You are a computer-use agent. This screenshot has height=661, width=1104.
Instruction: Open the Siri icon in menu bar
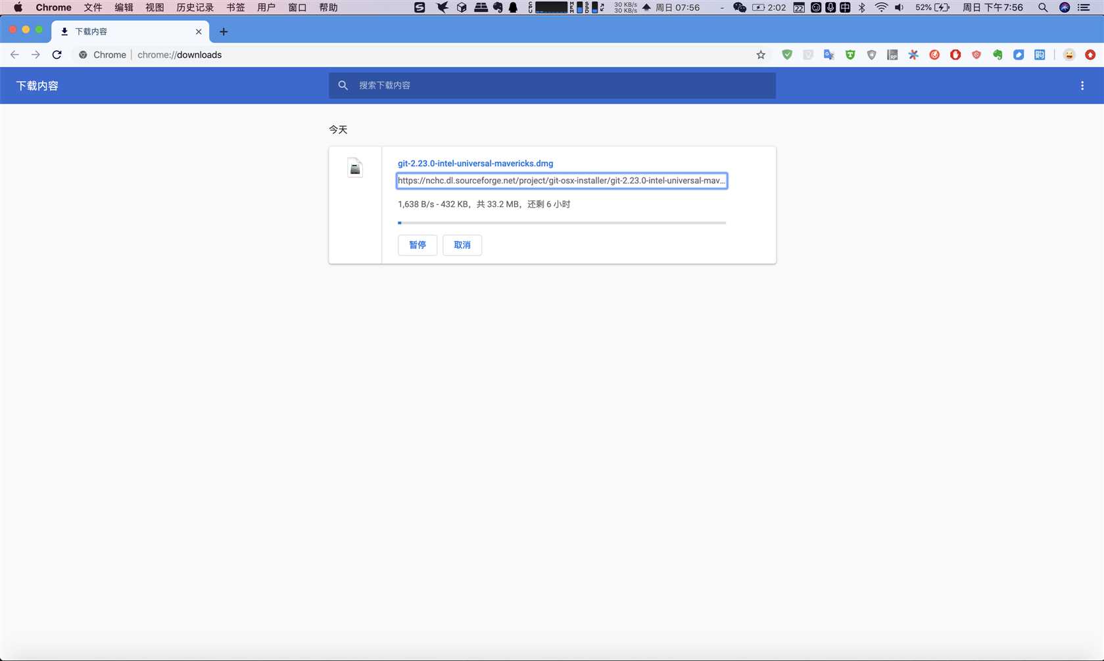(x=1065, y=8)
